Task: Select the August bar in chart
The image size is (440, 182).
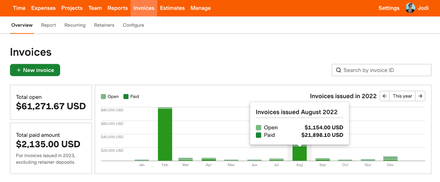Action: pyautogui.click(x=300, y=153)
